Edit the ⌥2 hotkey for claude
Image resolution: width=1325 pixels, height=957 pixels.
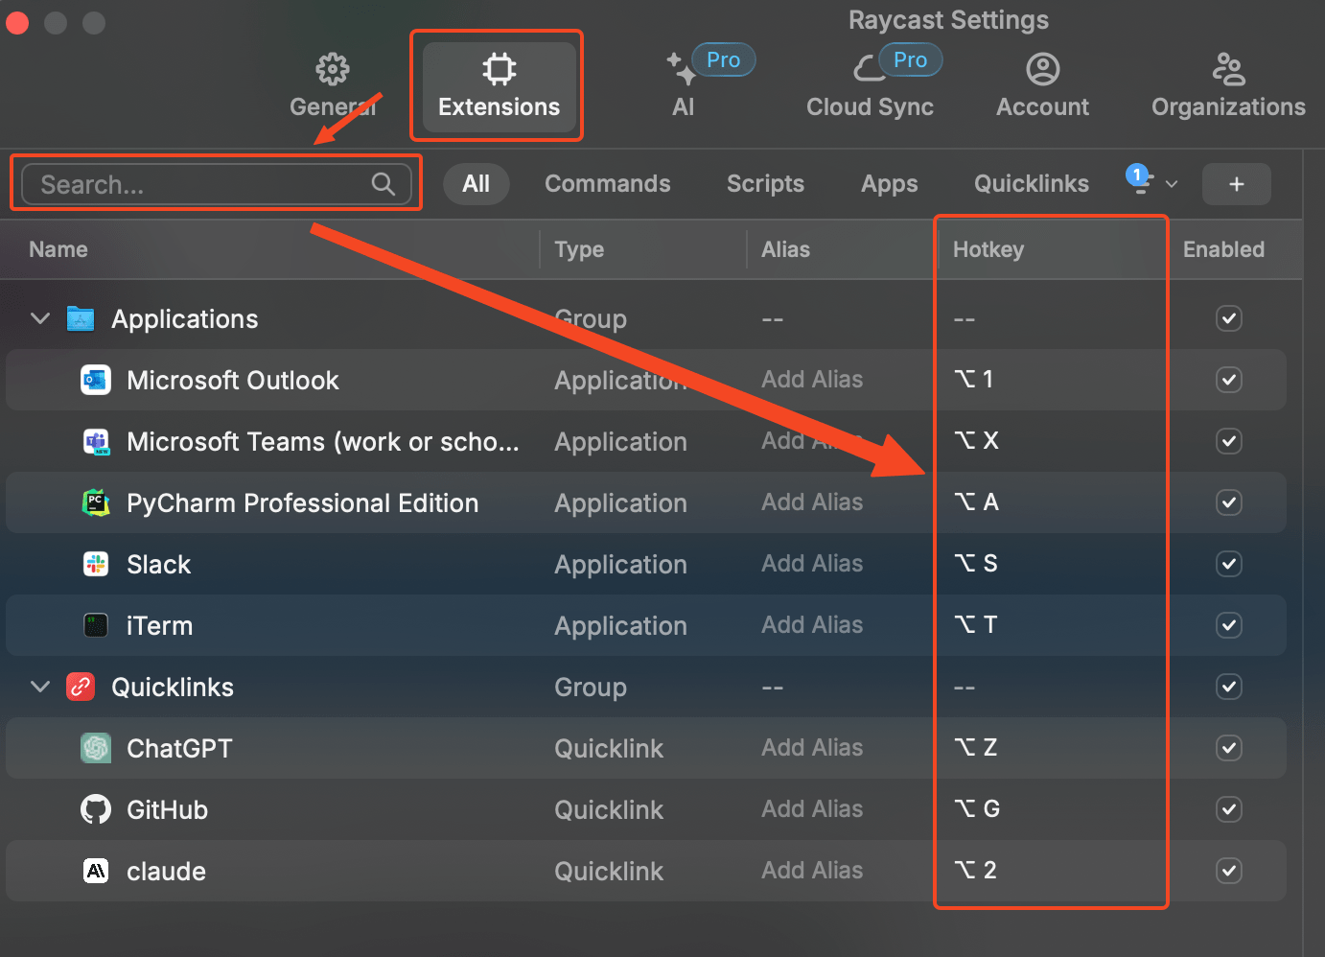(x=975, y=871)
